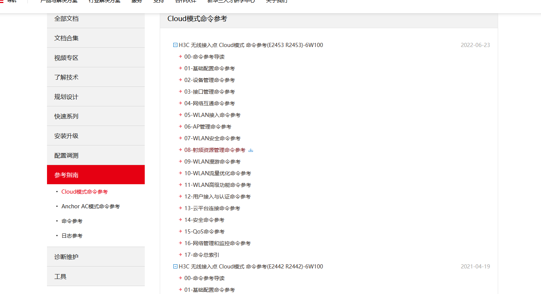This screenshot has width=541, height=294.
Task: Open 14-安全命令参考
Action: click(204, 220)
